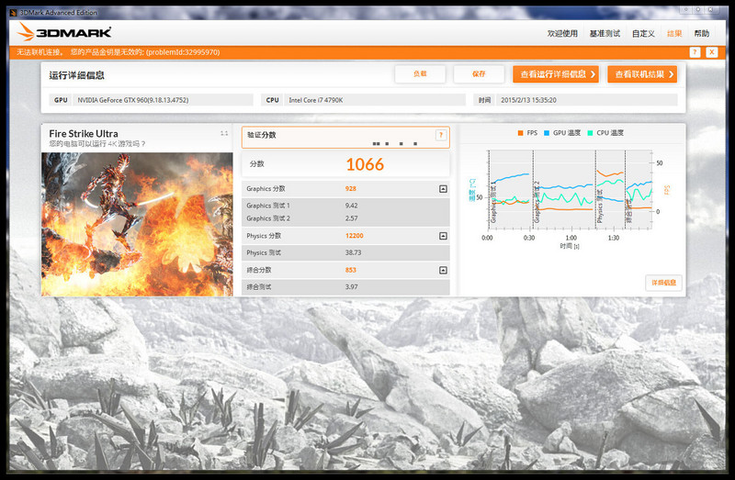The height and width of the screenshot is (480, 735).
Task: Click combined score value 853
Action: (x=351, y=270)
